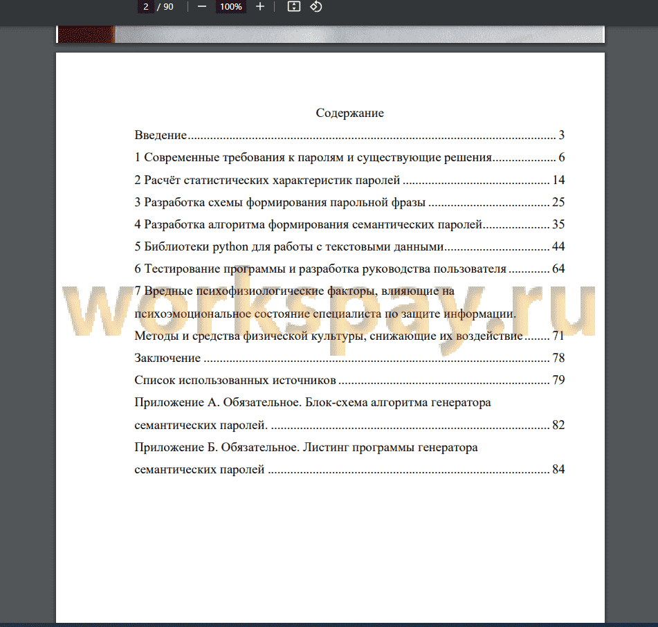Click the total page count '/ 90'
Image resolution: width=658 pixels, height=627 pixels.
[x=165, y=7]
